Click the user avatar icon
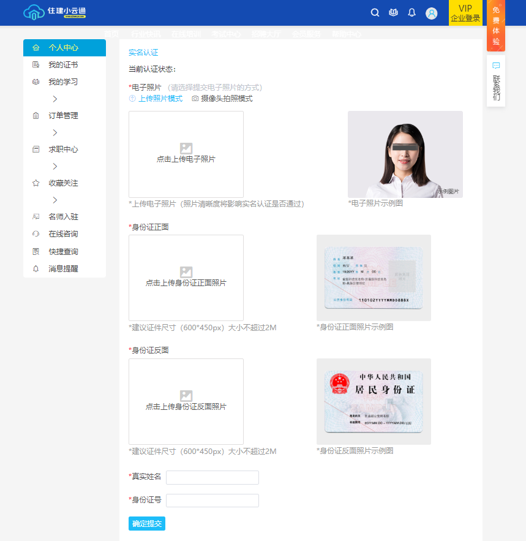The width and height of the screenshot is (526, 541). 432,13
